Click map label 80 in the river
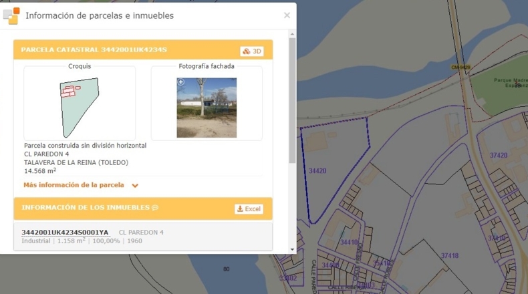The height and width of the screenshot is (294, 528). point(227,269)
